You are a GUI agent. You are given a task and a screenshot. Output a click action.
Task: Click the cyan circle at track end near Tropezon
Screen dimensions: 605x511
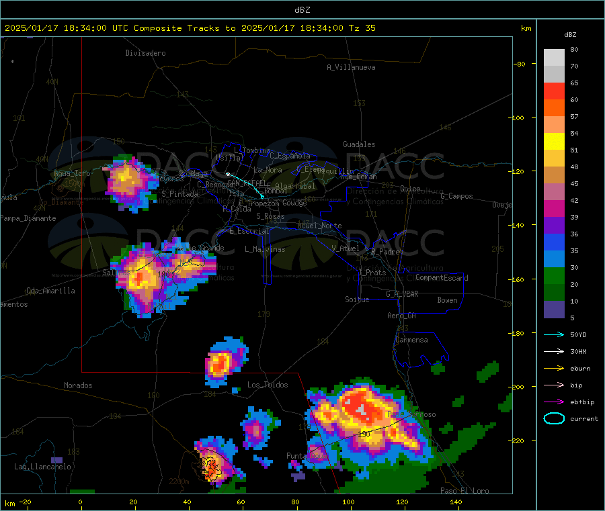coord(262,197)
